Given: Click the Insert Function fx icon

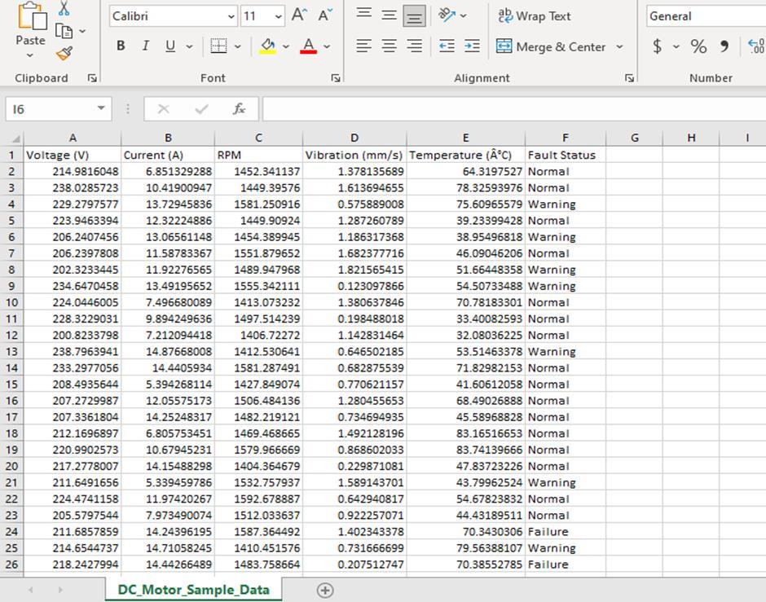Looking at the screenshot, I should [239, 109].
